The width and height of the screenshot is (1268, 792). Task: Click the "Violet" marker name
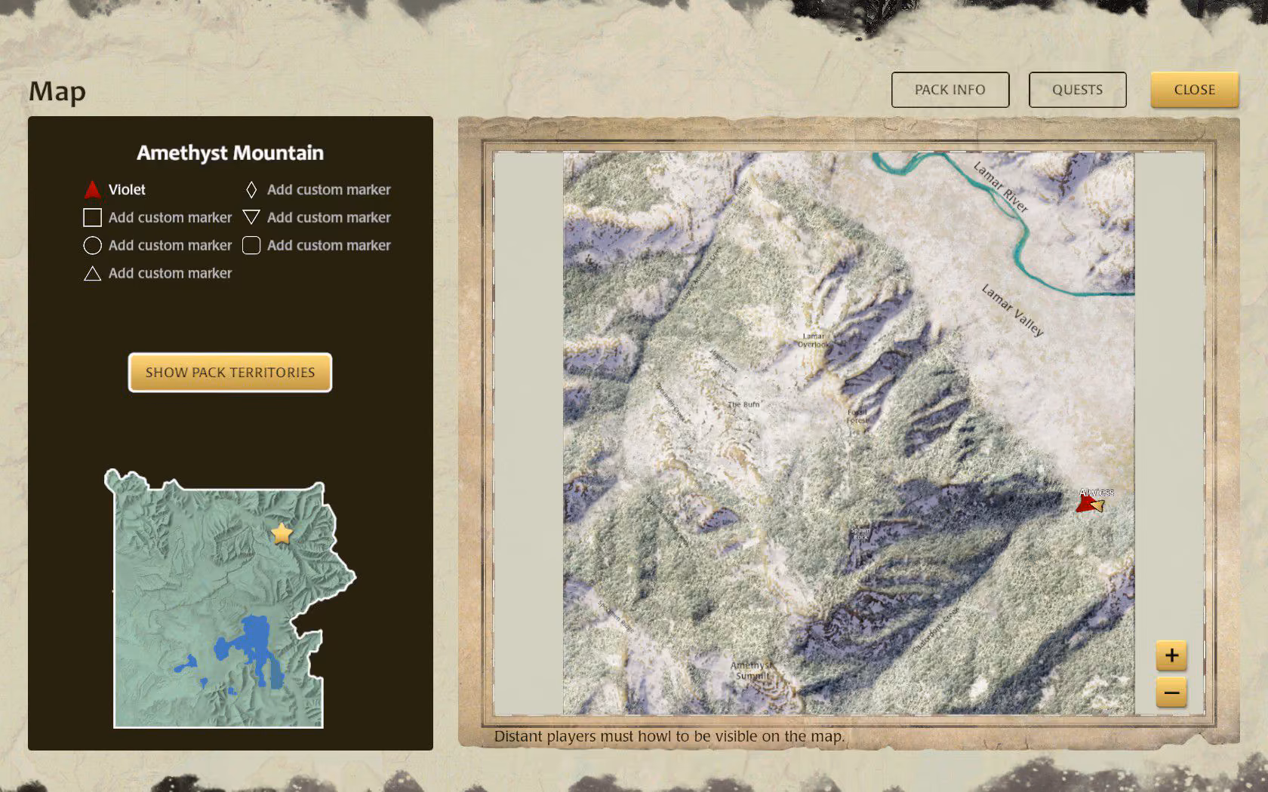click(x=127, y=189)
